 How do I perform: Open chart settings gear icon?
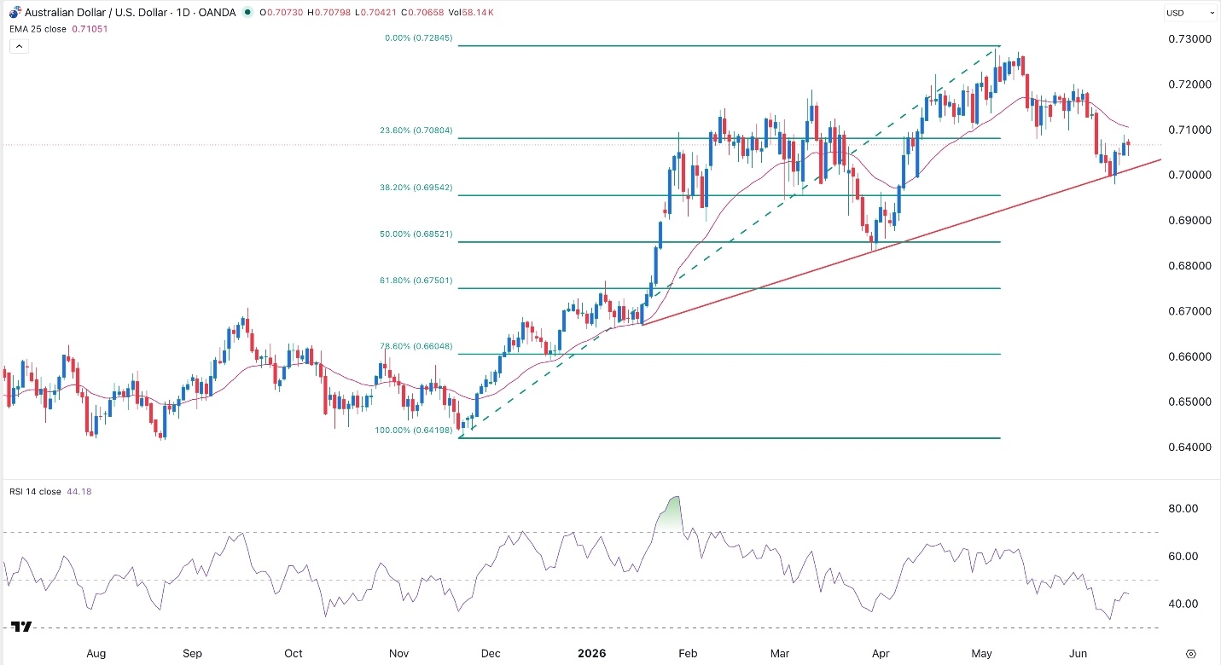point(1191,653)
